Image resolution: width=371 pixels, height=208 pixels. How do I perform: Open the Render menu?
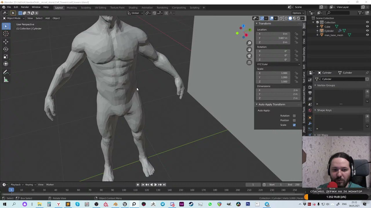25,7
